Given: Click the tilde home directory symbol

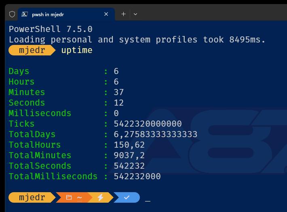Looking at the screenshot, I should [80, 197].
